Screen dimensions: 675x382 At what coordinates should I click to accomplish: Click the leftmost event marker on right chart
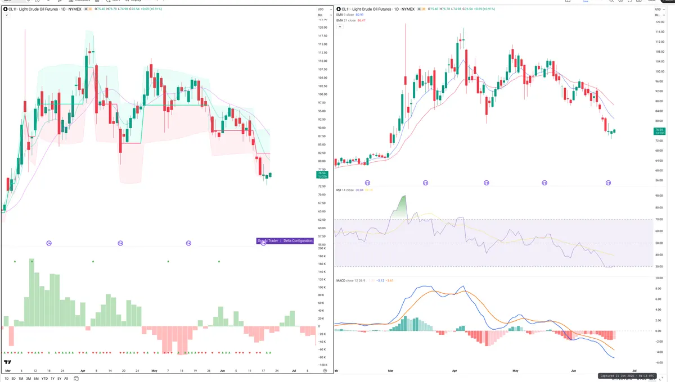[x=367, y=183]
